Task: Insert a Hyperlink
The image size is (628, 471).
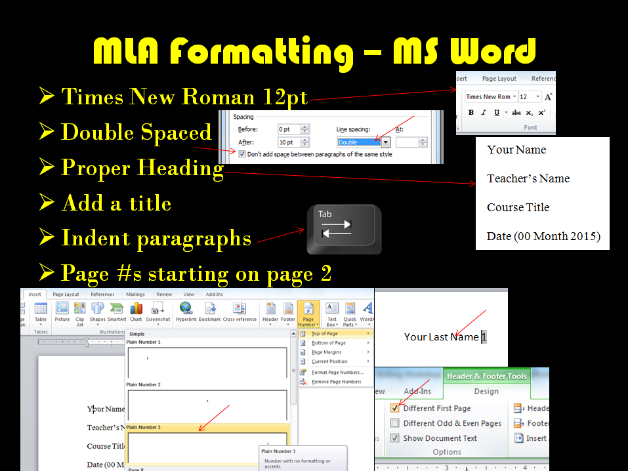Action: [x=186, y=312]
